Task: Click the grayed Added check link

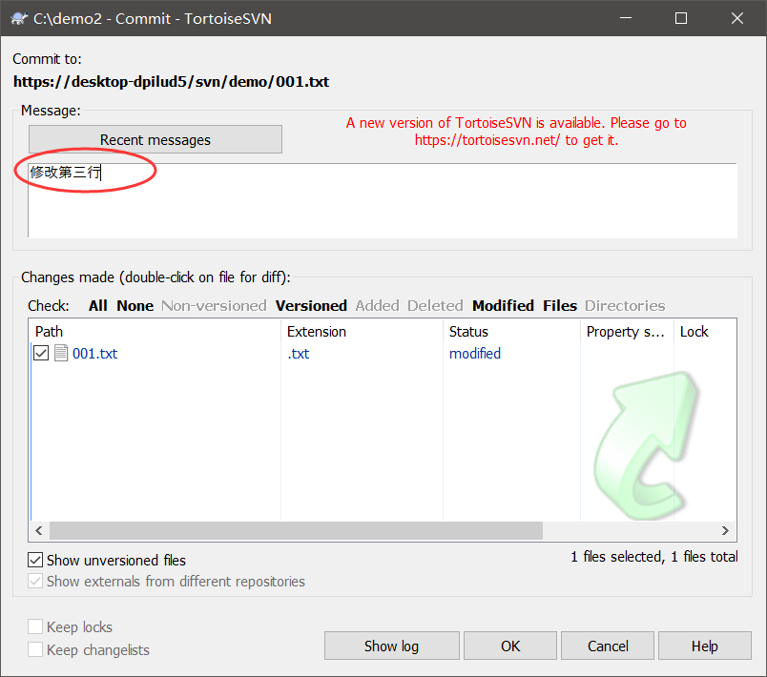Action: coord(377,305)
